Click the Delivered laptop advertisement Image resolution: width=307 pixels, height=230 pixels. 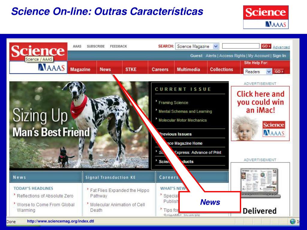[x=260, y=189]
